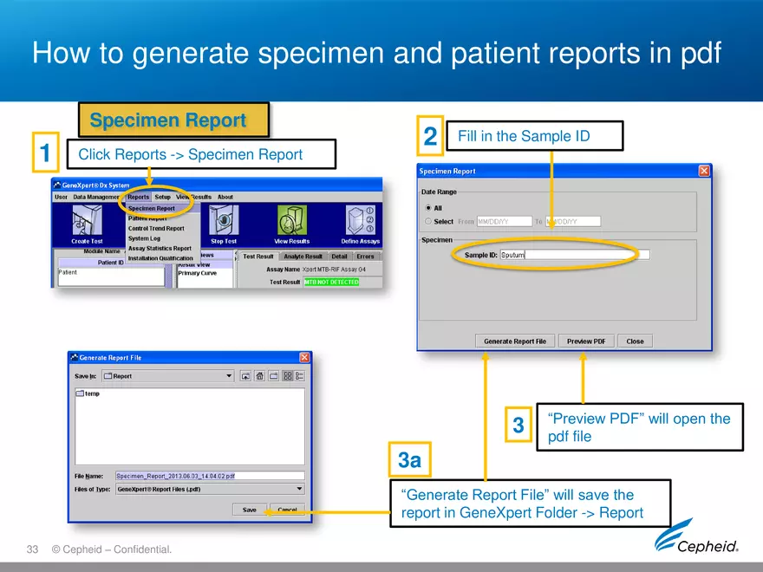The width and height of the screenshot is (763, 572).
Task: Open the Files of Type dropdown
Action: (300, 489)
